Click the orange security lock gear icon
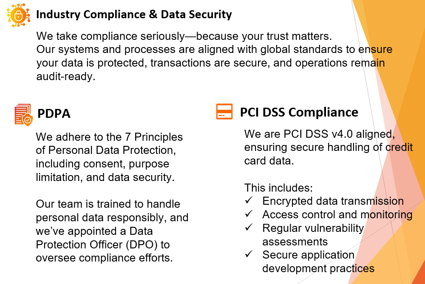Image resolution: width=425 pixels, height=284 pixels. coord(18,15)
